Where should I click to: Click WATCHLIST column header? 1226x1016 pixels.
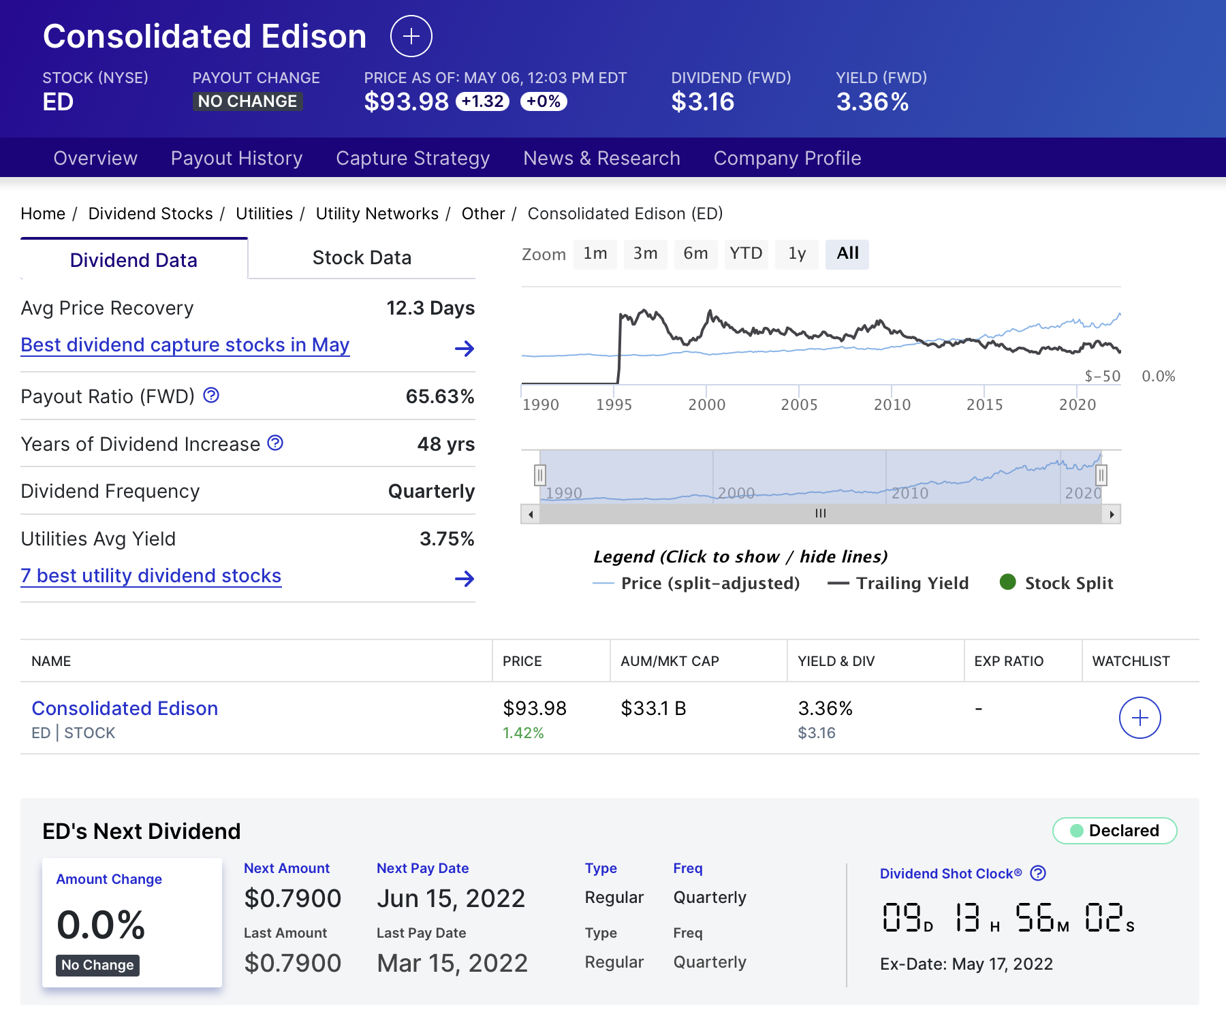click(1131, 661)
